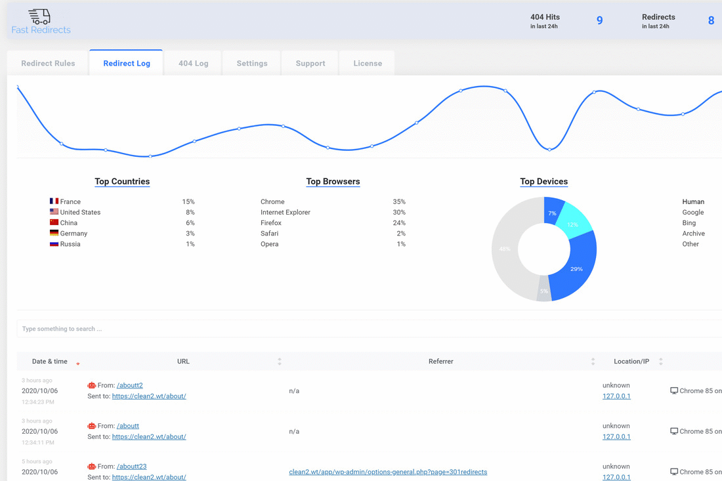Sort the Location/IP column using its arrows
Screen dimensions: 722x481
(x=660, y=362)
